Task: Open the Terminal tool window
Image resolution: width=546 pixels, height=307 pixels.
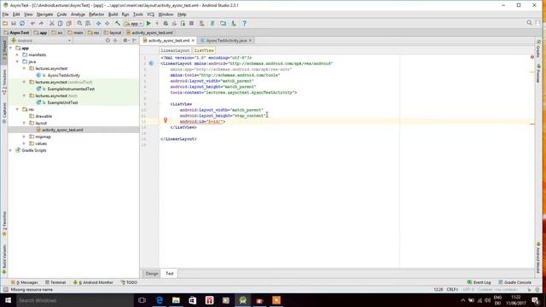Action: pos(55,282)
